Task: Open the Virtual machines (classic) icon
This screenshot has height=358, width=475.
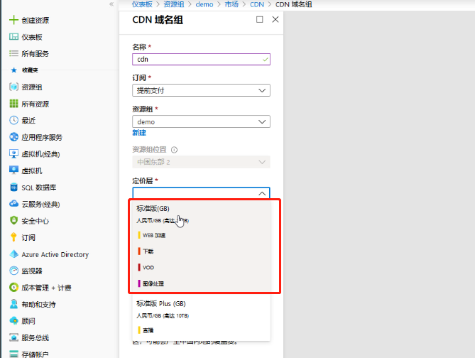Action: [13, 154]
